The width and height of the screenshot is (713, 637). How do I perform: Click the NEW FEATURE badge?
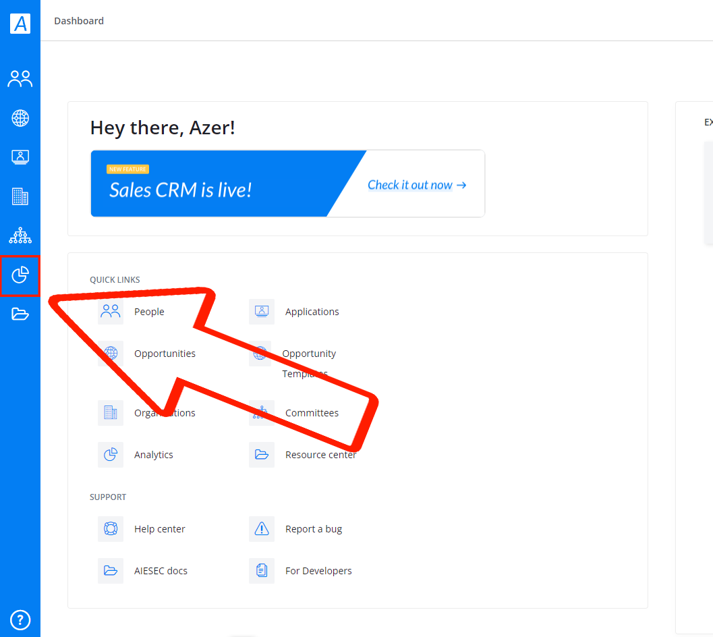(x=127, y=169)
